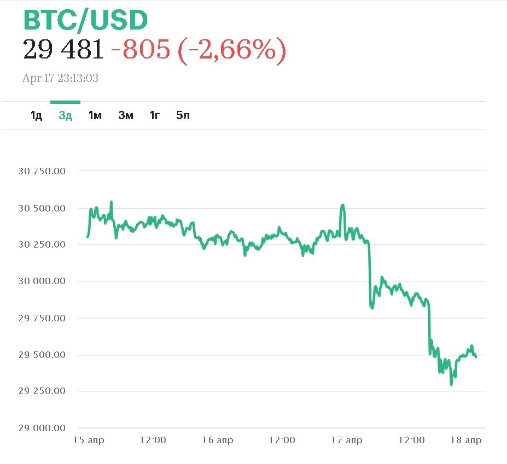Click the 29 500.00 axis label

pyautogui.click(x=42, y=355)
